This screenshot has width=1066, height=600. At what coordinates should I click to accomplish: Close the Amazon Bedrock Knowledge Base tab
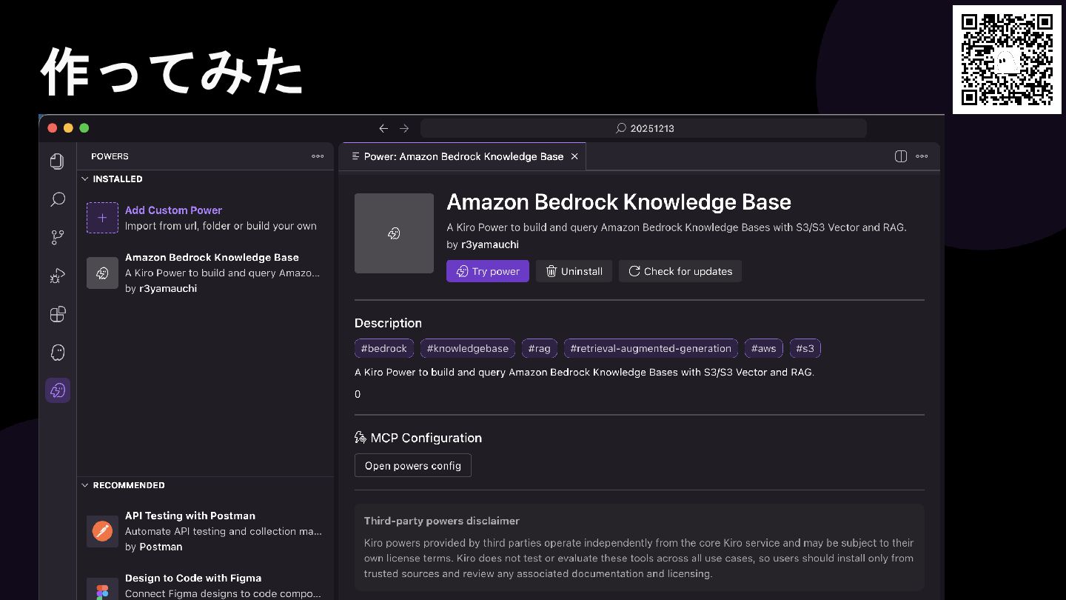point(574,156)
